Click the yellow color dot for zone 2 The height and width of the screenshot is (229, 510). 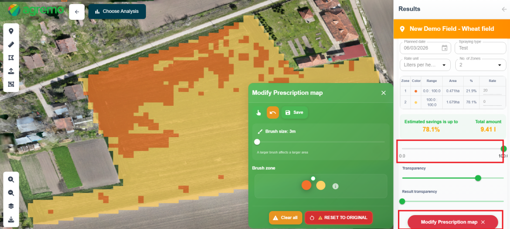tap(416, 102)
